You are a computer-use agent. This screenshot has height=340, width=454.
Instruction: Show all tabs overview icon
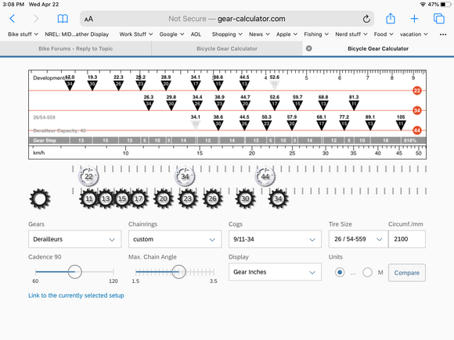click(x=438, y=19)
